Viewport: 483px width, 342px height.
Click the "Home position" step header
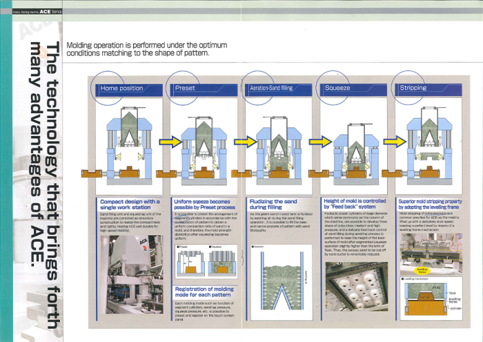tap(129, 91)
